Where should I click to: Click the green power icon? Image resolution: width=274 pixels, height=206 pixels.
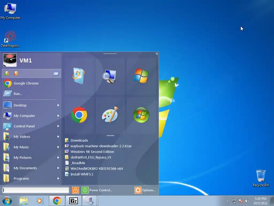pyautogui.click(x=85, y=190)
